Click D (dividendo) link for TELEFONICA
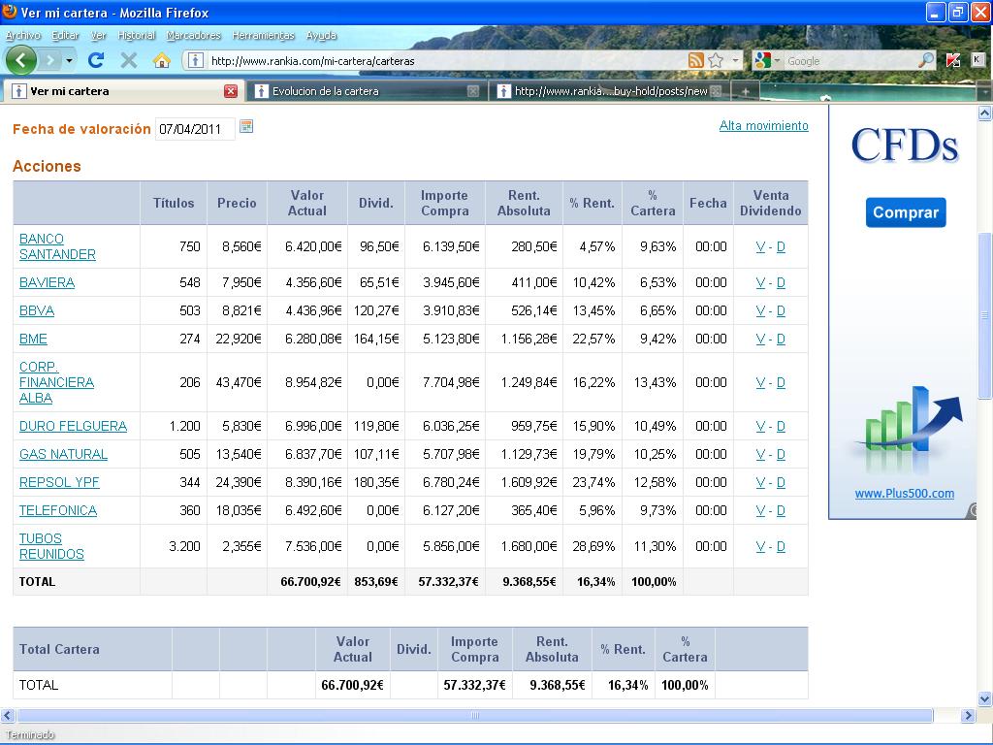This screenshot has height=745, width=993. click(x=781, y=510)
